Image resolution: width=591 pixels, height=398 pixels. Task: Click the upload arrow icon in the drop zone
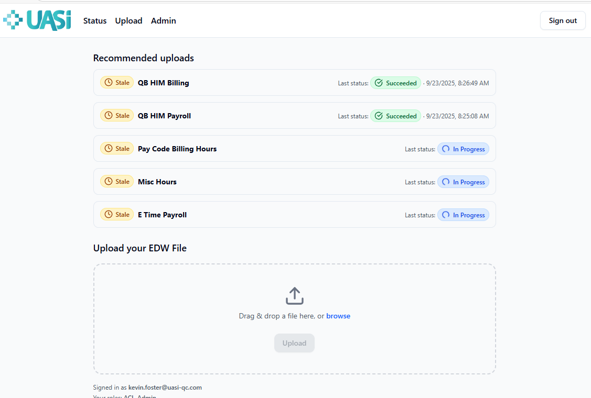click(x=294, y=295)
